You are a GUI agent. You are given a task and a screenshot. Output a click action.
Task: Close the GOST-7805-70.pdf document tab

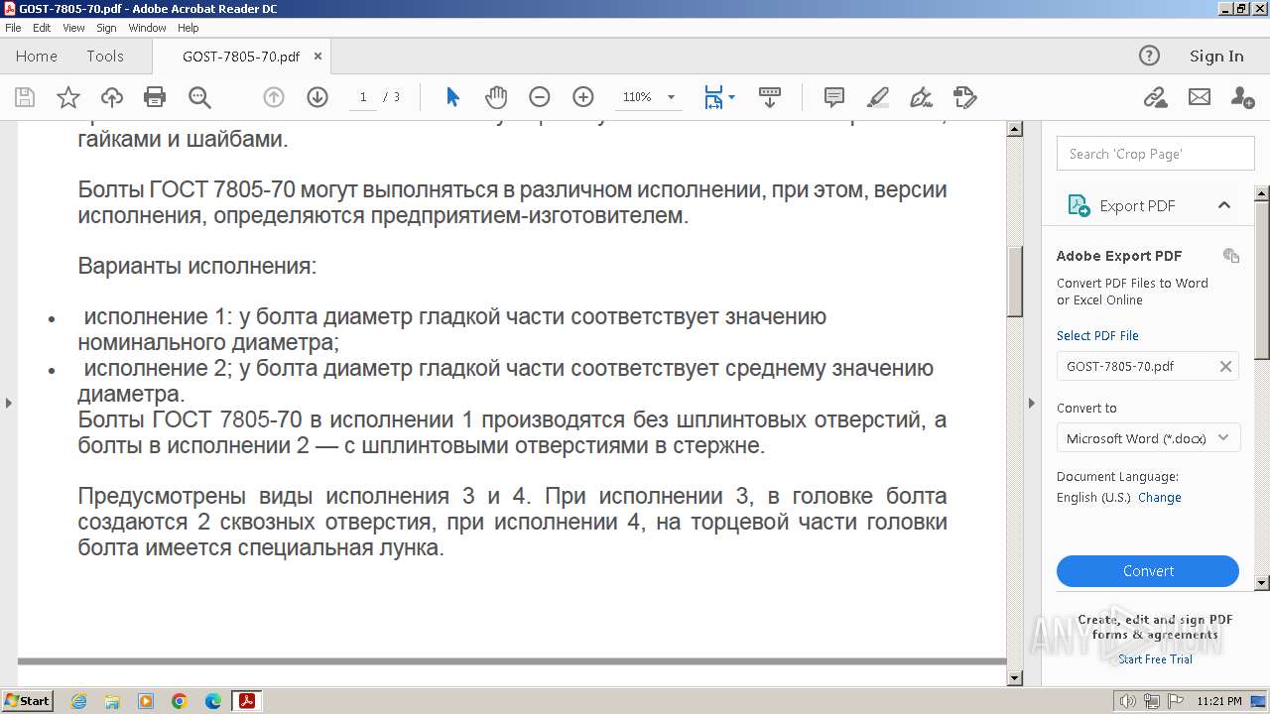tap(317, 57)
